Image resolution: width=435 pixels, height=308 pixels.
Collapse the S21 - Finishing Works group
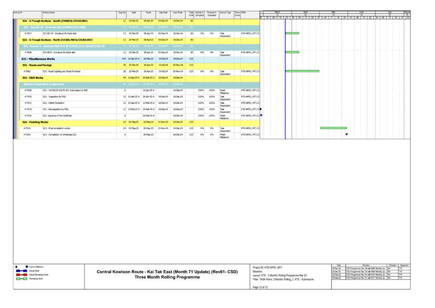point(37,122)
